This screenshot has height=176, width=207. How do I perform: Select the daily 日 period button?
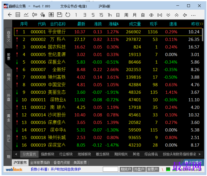(118, 15)
